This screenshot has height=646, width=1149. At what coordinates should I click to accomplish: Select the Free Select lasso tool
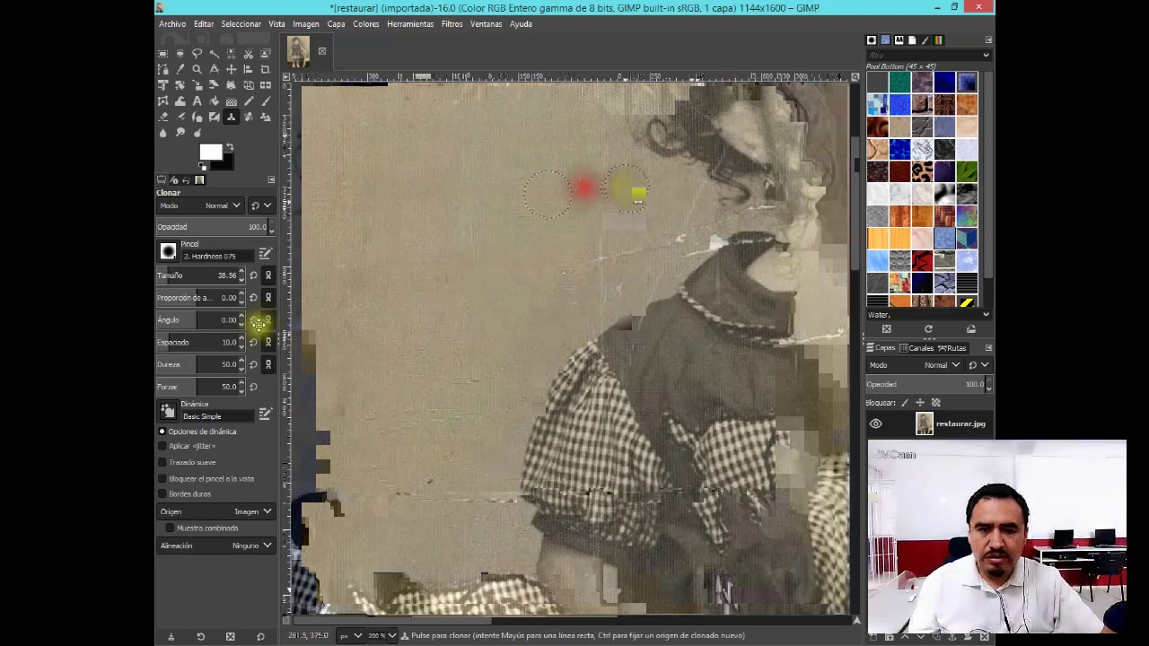197,54
